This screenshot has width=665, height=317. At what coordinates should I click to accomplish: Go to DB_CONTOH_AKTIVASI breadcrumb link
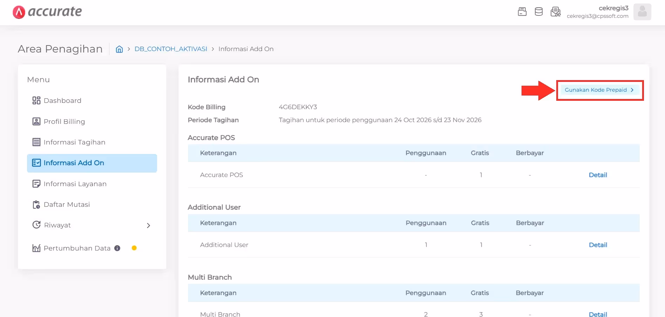pyautogui.click(x=171, y=49)
